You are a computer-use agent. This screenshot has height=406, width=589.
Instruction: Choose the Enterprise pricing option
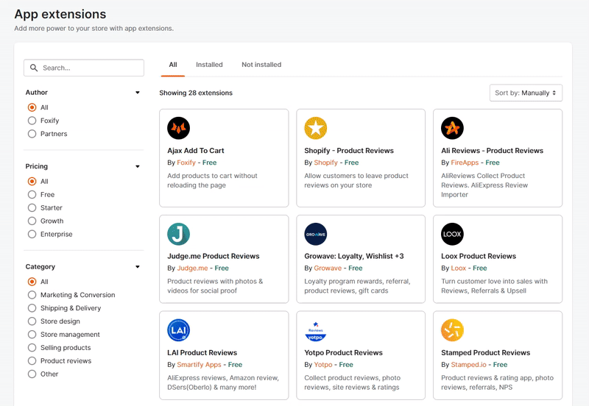coord(32,234)
